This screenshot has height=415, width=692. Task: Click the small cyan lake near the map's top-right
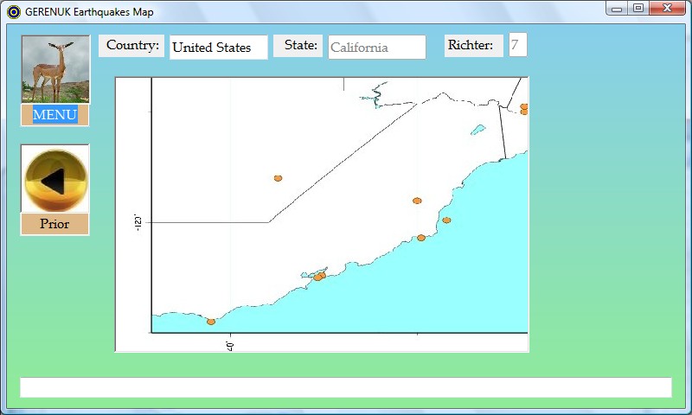[x=477, y=131]
